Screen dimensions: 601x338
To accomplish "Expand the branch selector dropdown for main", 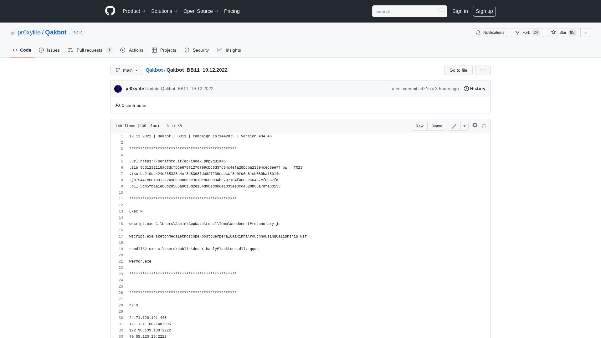I will [126, 70].
